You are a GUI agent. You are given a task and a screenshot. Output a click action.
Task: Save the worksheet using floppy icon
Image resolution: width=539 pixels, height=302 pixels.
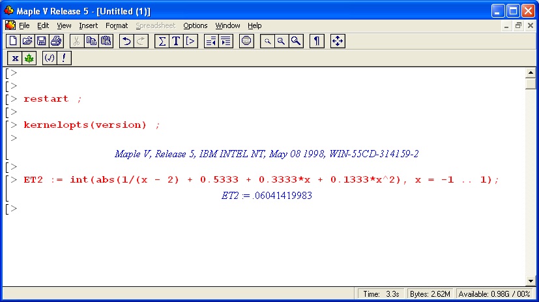point(42,41)
